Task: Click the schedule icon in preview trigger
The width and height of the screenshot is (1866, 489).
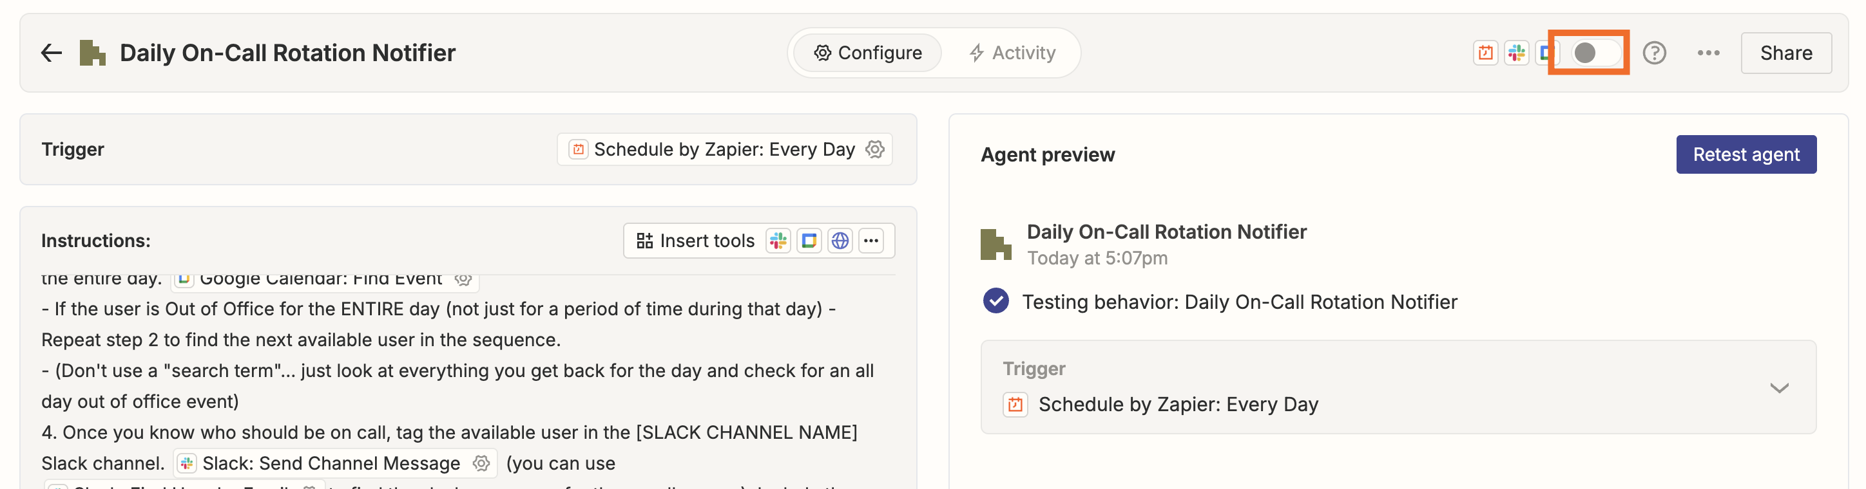Action: 1015,404
